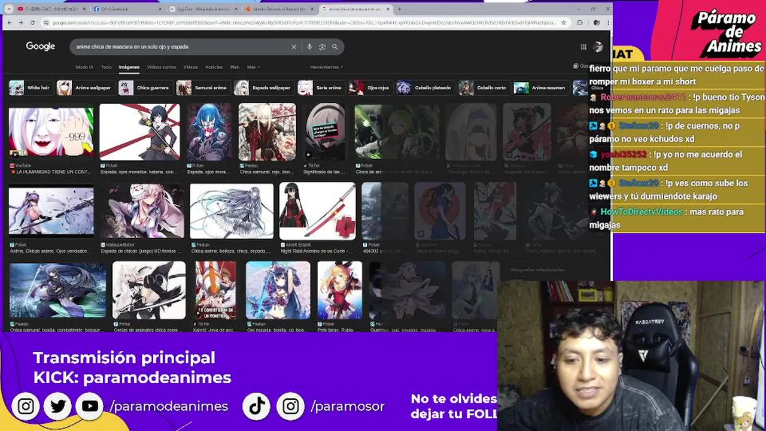Select the Videos cortos search tab
Screen dimensions: 766x431
point(162,67)
